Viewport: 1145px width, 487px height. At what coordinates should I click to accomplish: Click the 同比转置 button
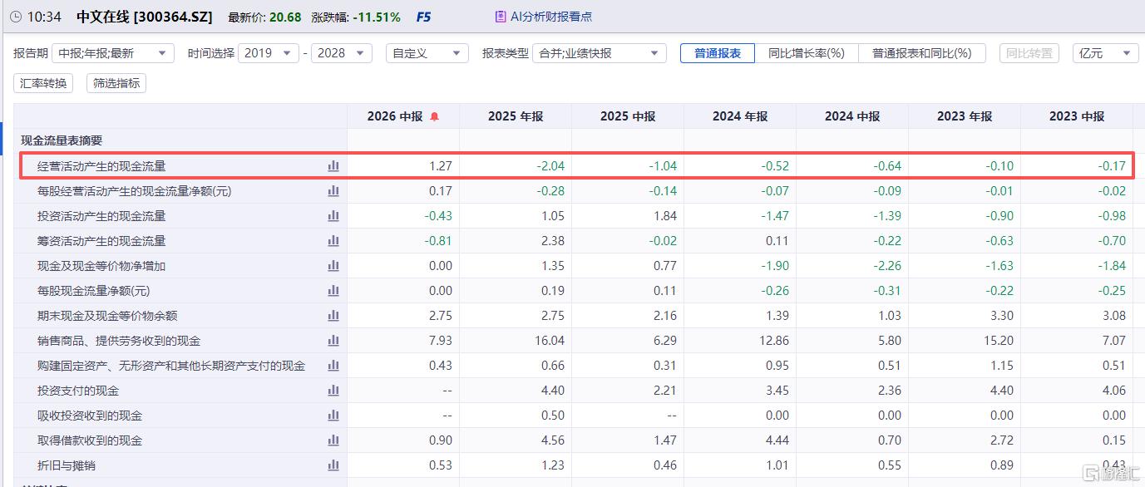(x=1029, y=53)
